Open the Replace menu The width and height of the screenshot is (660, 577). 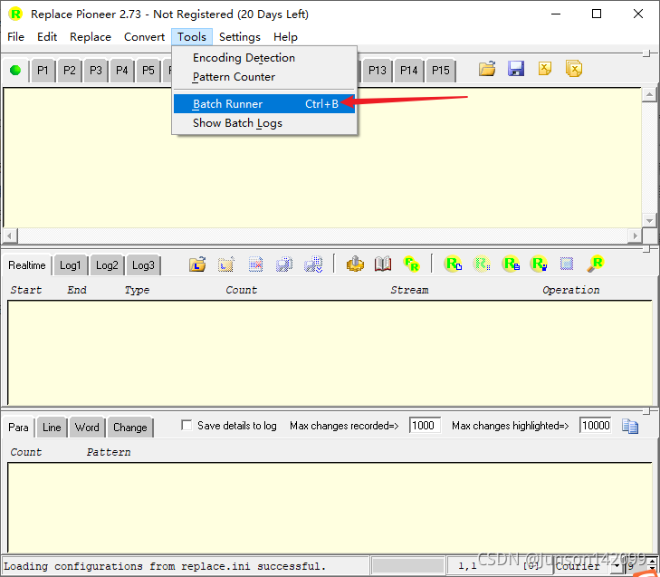tap(90, 37)
